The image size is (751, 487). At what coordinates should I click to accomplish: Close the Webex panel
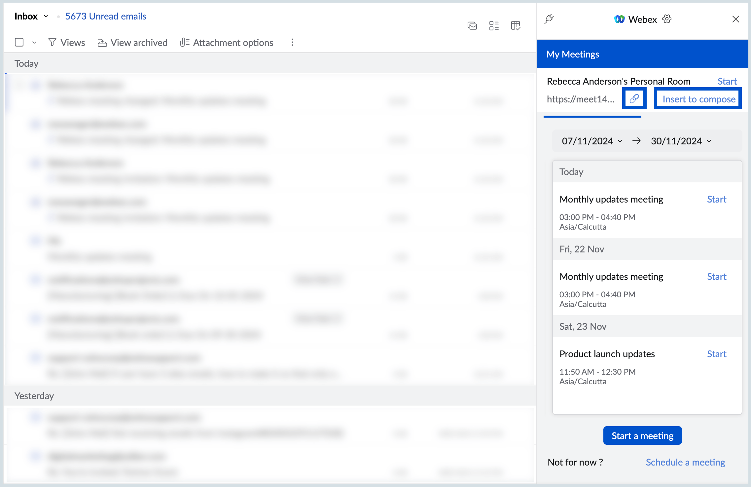click(x=735, y=19)
